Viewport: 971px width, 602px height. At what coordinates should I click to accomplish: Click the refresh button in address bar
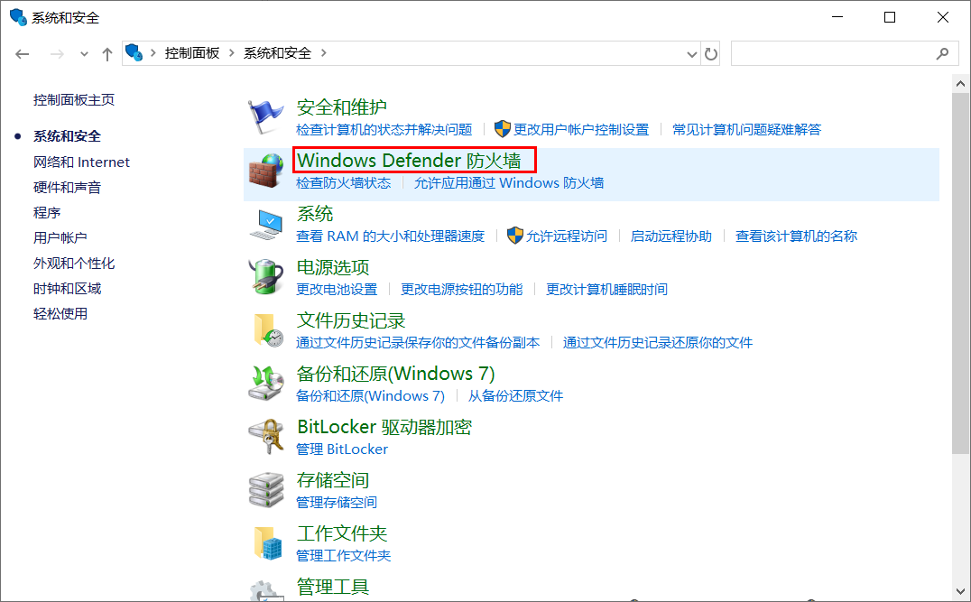(x=711, y=54)
